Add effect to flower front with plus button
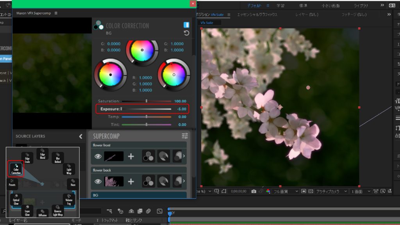 tap(131, 156)
